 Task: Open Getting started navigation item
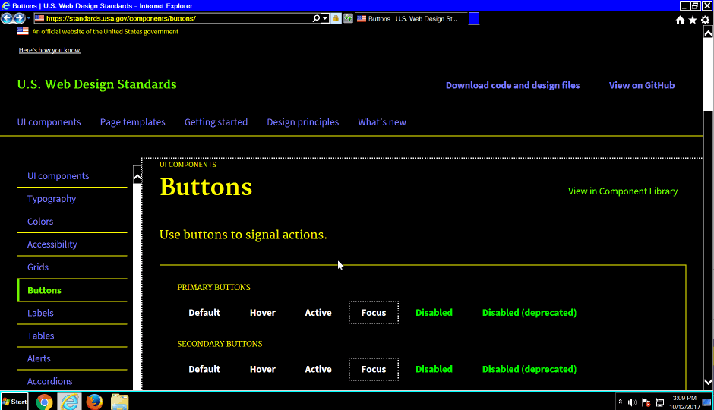(216, 122)
